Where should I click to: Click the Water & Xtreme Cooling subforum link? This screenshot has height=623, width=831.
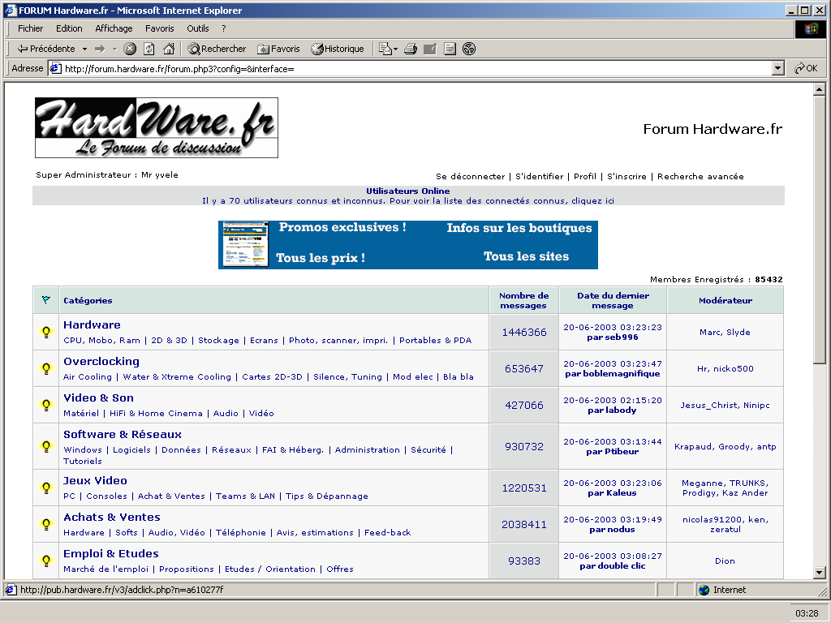click(177, 376)
